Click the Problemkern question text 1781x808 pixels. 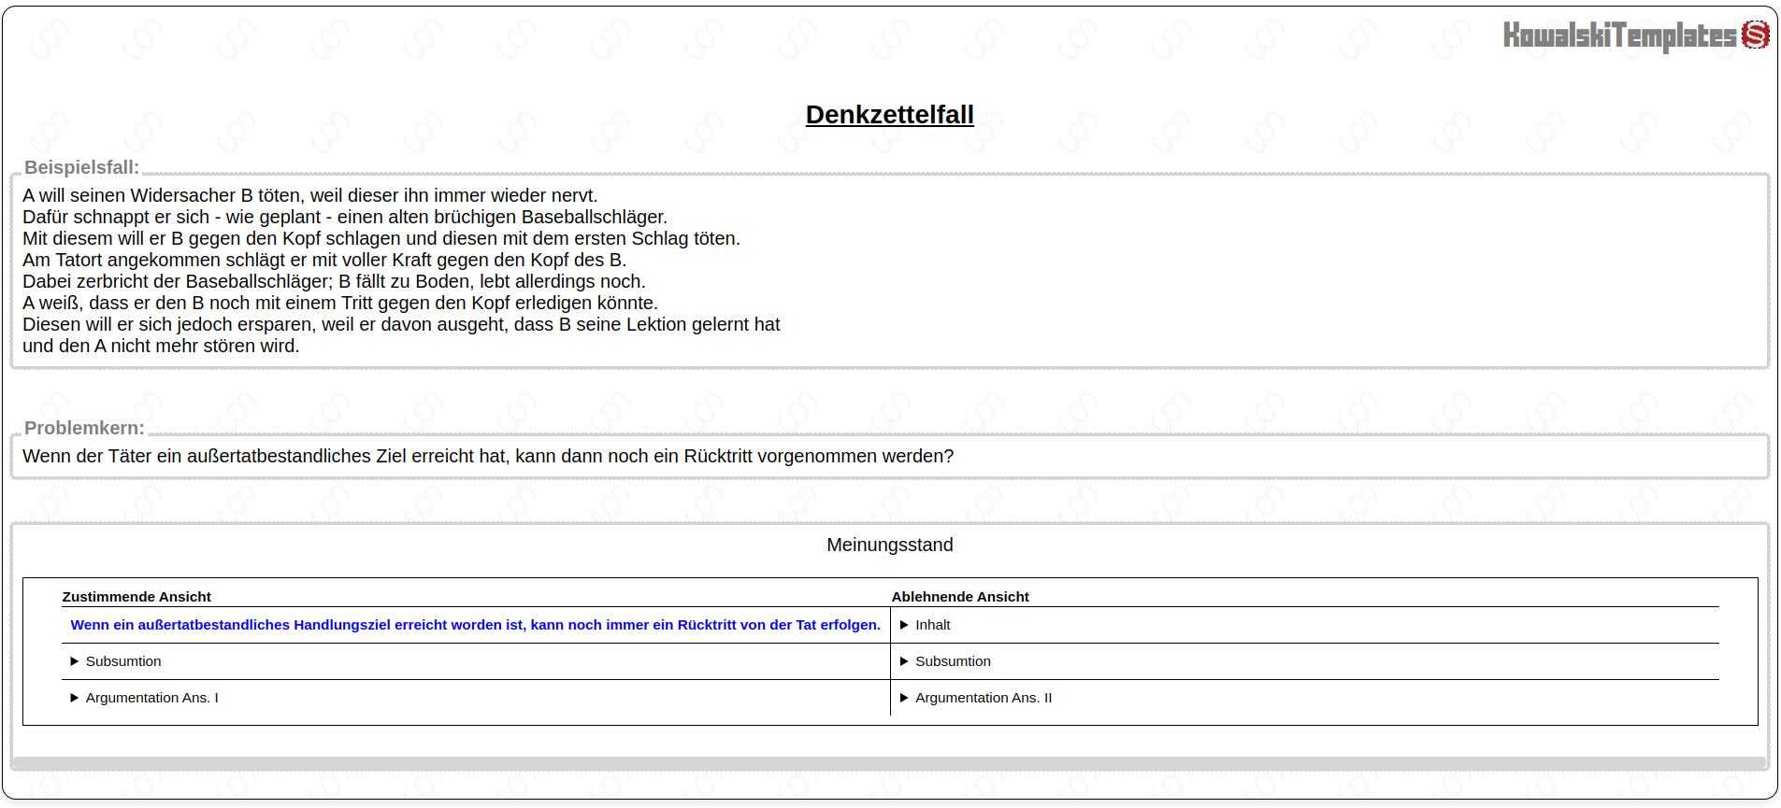pyautogui.click(x=488, y=456)
